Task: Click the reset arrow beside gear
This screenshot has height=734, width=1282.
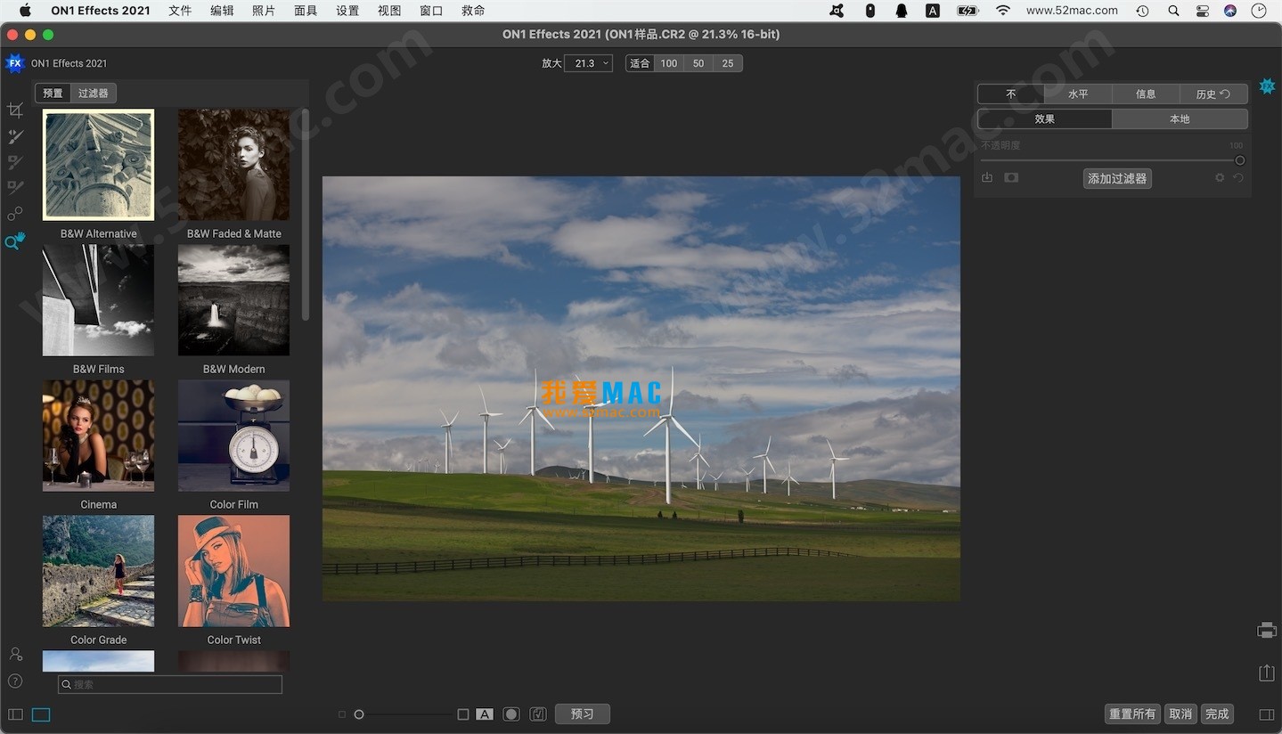Action: pos(1238,178)
